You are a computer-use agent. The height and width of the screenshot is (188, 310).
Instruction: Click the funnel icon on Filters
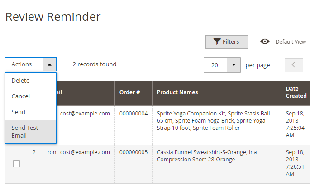217,42
